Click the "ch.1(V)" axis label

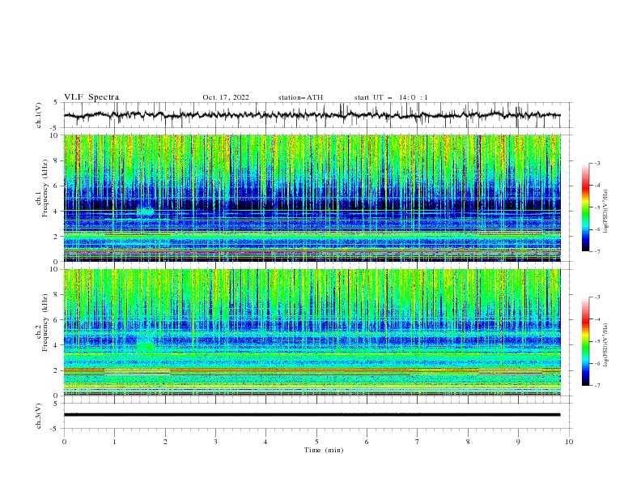[x=39, y=115]
